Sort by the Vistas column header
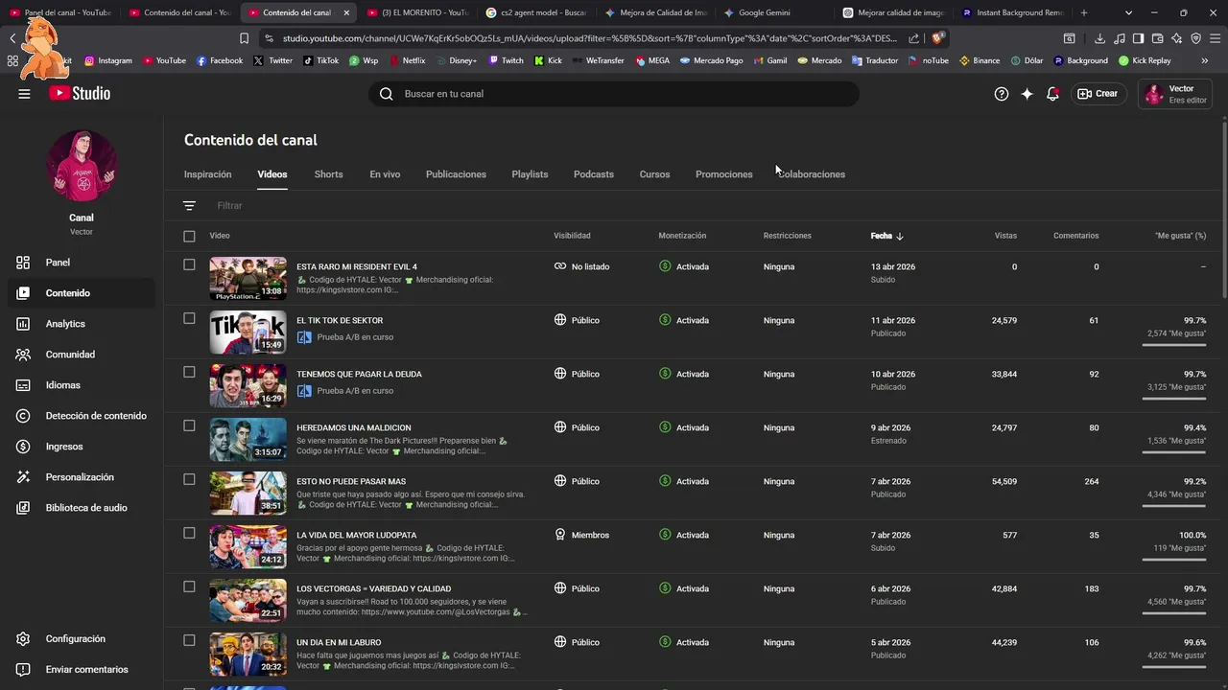Screen dimensions: 1228x690 pyautogui.click(x=1005, y=236)
